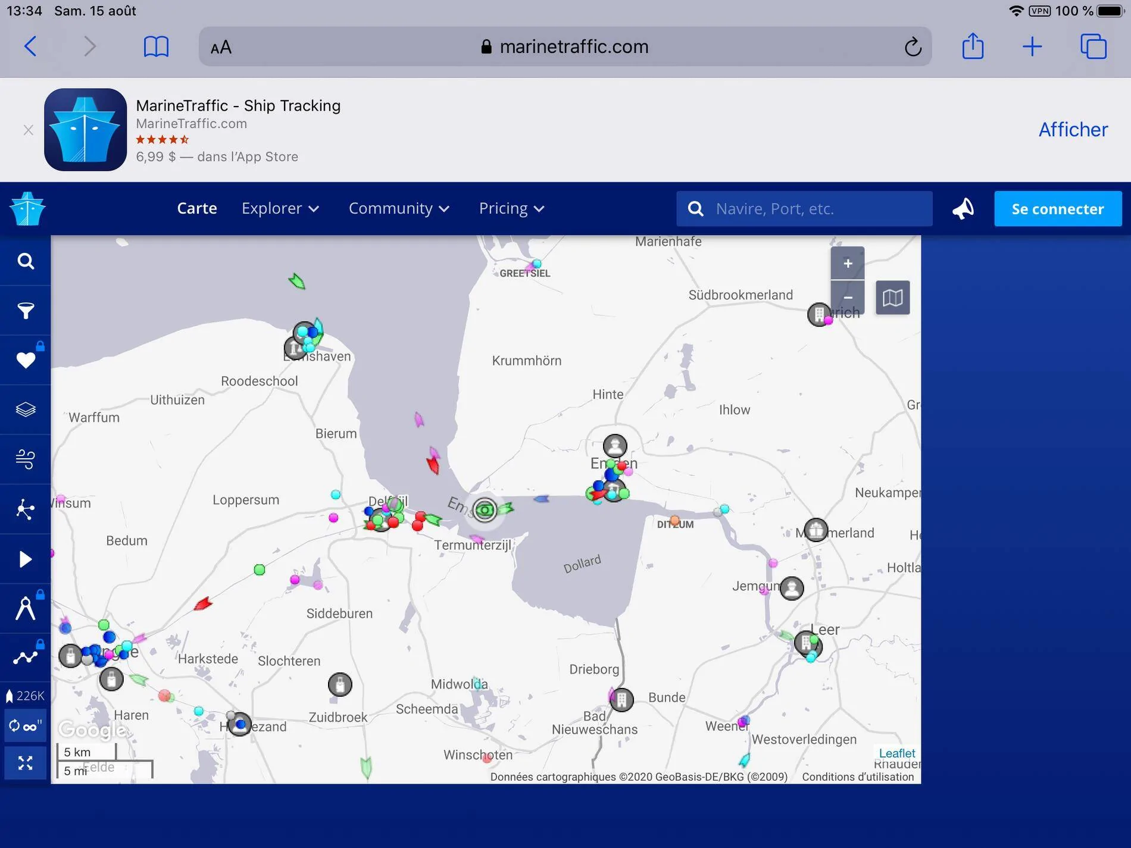Expand the Pricing dropdown menu
Image resolution: width=1131 pixels, height=848 pixels.
click(512, 208)
